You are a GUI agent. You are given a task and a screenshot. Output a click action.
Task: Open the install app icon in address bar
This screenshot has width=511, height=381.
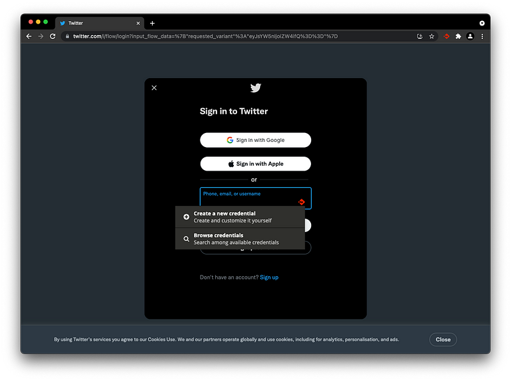click(x=420, y=36)
